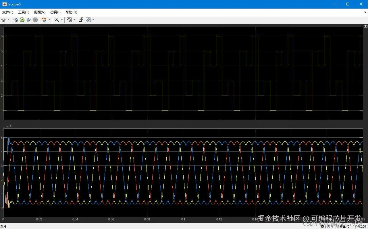Open the 视图(V) menu

click(x=39, y=12)
